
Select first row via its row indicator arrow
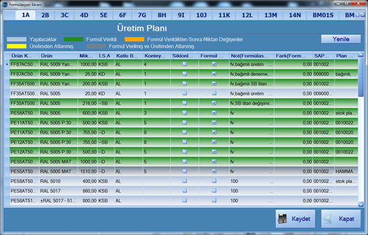(7, 64)
